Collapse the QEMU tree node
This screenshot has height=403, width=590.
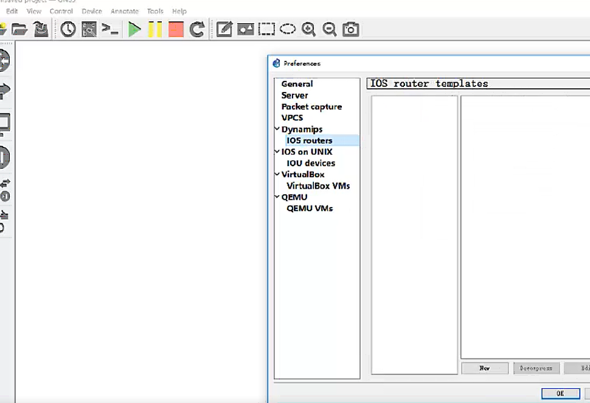pos(277,197)
